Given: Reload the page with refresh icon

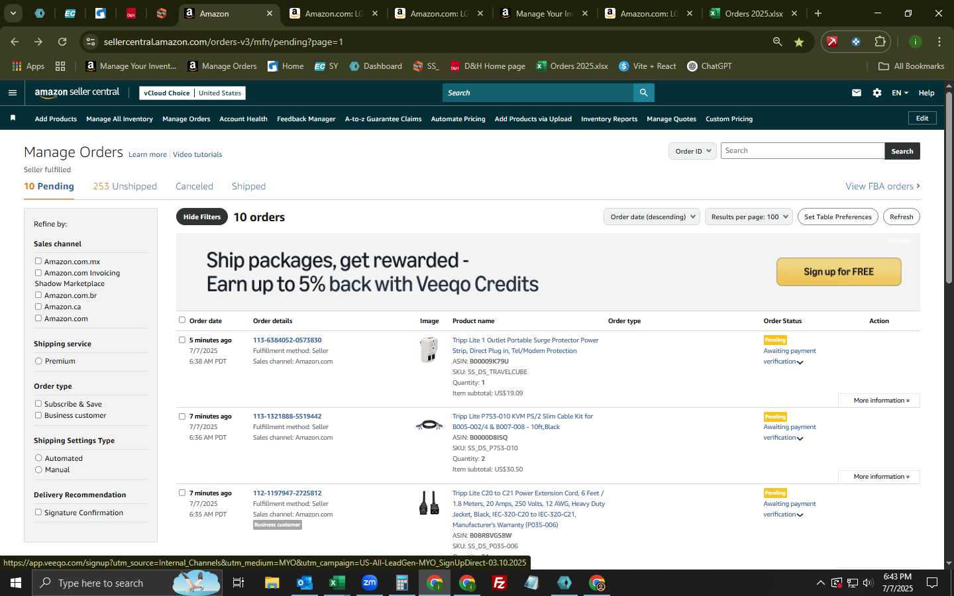Looking at the screenshot, I should pos(62,42).
